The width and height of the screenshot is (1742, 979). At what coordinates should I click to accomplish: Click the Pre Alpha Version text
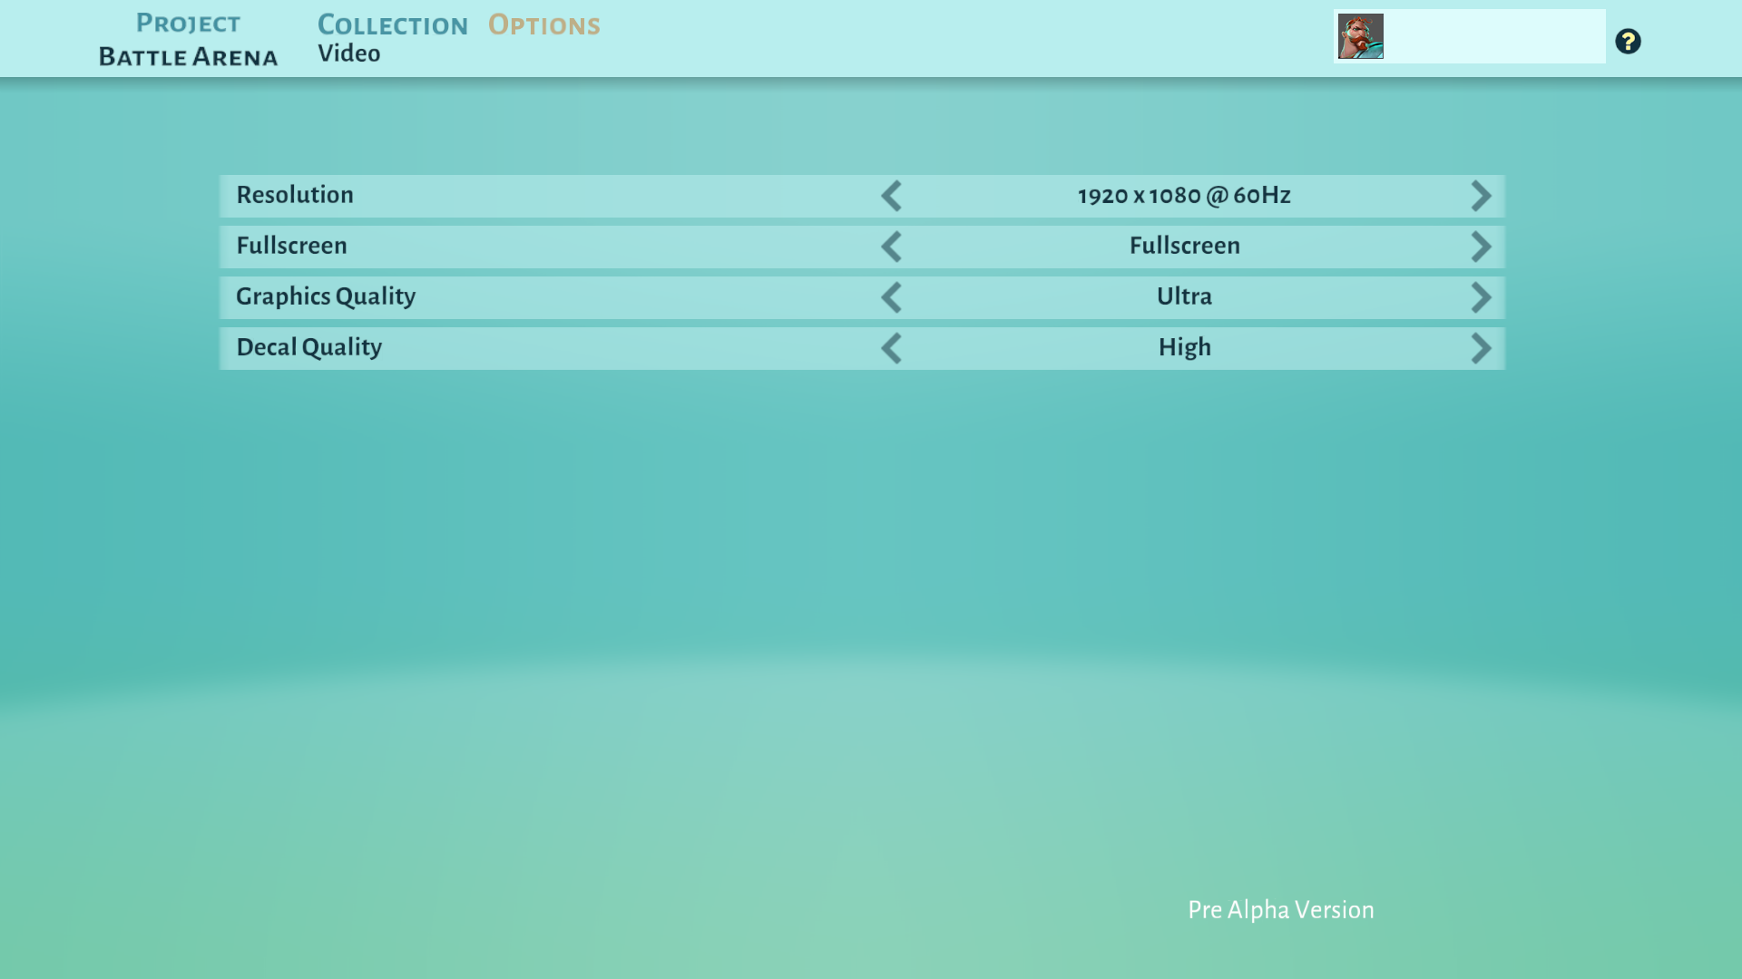click(x=1280, y=910)
